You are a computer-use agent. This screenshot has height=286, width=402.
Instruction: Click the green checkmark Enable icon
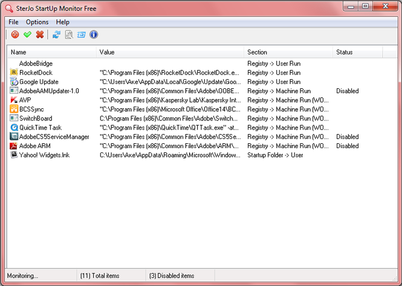tap(27, 35)
